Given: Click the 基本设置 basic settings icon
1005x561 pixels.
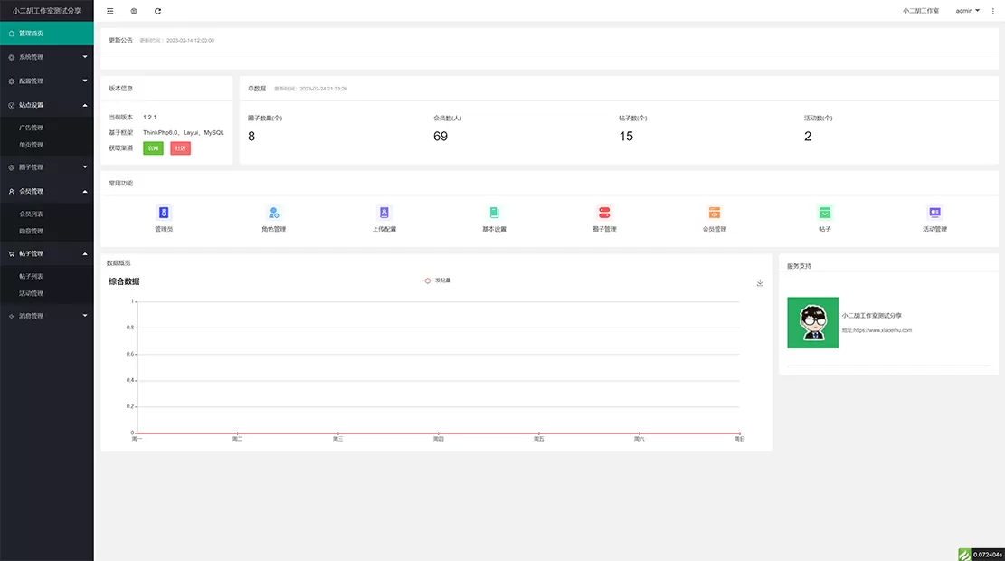Looking at the screenshot, I should point(494,217).
